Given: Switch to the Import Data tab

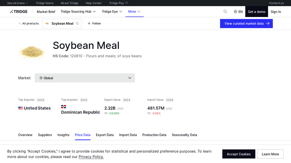Looking at the screenshot, I should coord(128,135).
